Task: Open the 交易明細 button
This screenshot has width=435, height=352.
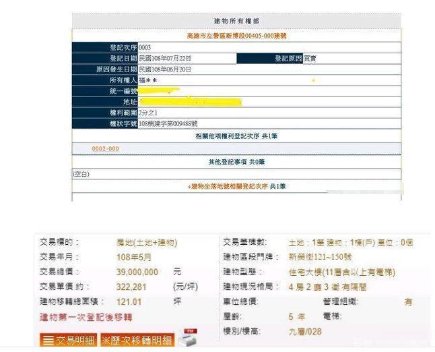Action: pos(69,341)
